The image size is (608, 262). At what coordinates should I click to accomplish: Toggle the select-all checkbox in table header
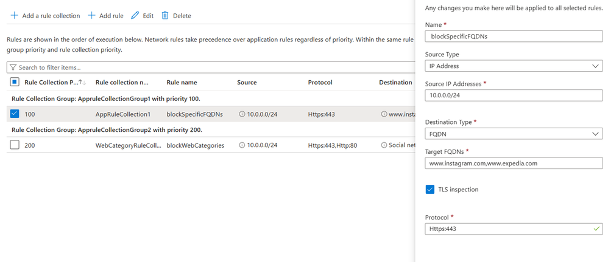pos(15,82)
